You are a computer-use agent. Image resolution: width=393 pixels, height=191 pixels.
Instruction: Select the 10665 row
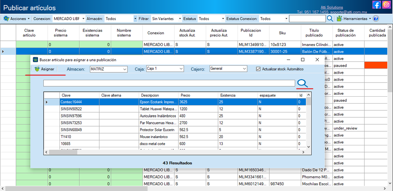coord(175,144)
